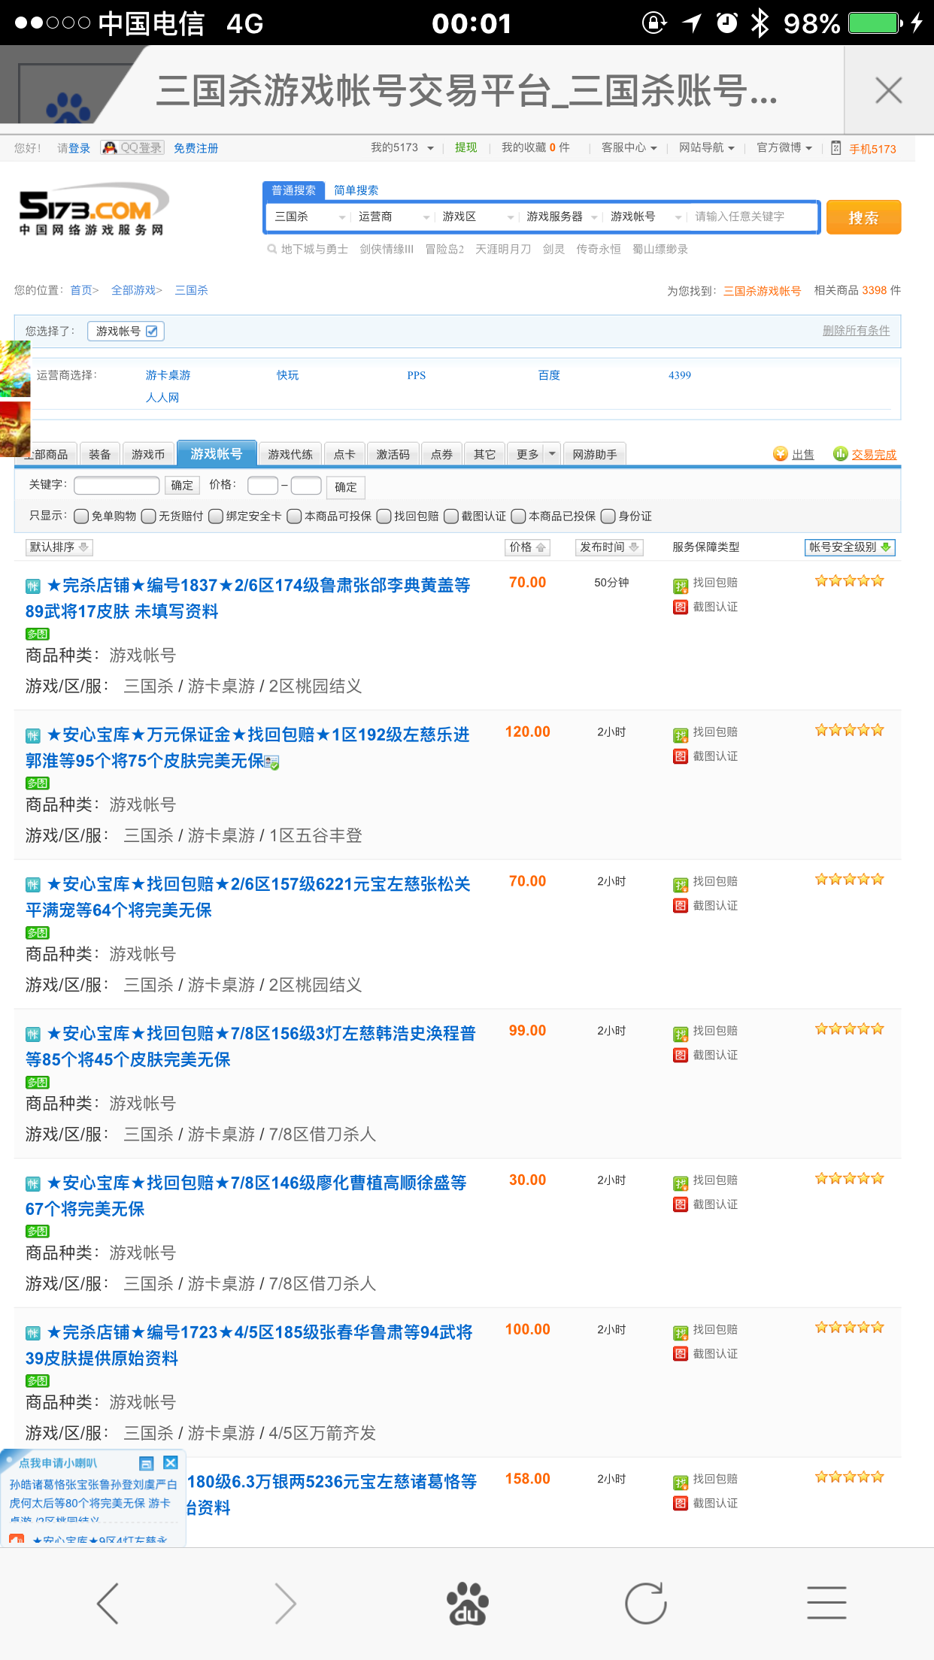Click 帐 icon before 编号1723 listing
This screenshot has width=934, height=1660.
coord(33,1333)
